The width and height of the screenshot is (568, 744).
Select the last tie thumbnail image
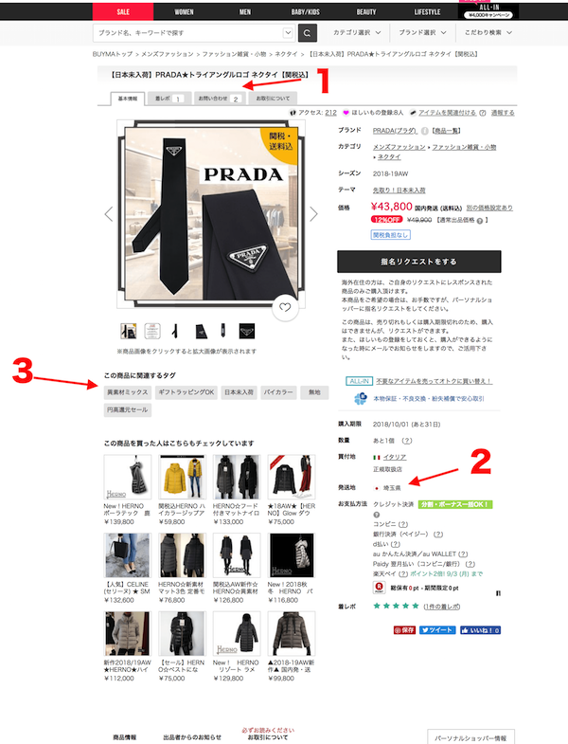[x=246, y=331]
